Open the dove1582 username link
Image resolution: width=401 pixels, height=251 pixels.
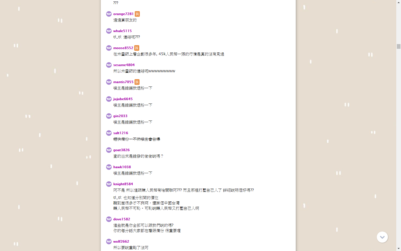122,219
